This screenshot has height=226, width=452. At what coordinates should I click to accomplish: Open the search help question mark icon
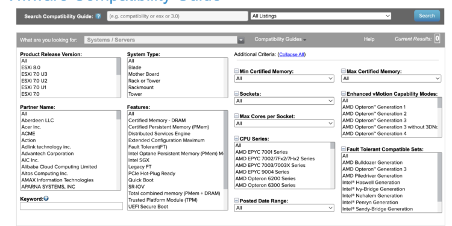coord(98,16)
